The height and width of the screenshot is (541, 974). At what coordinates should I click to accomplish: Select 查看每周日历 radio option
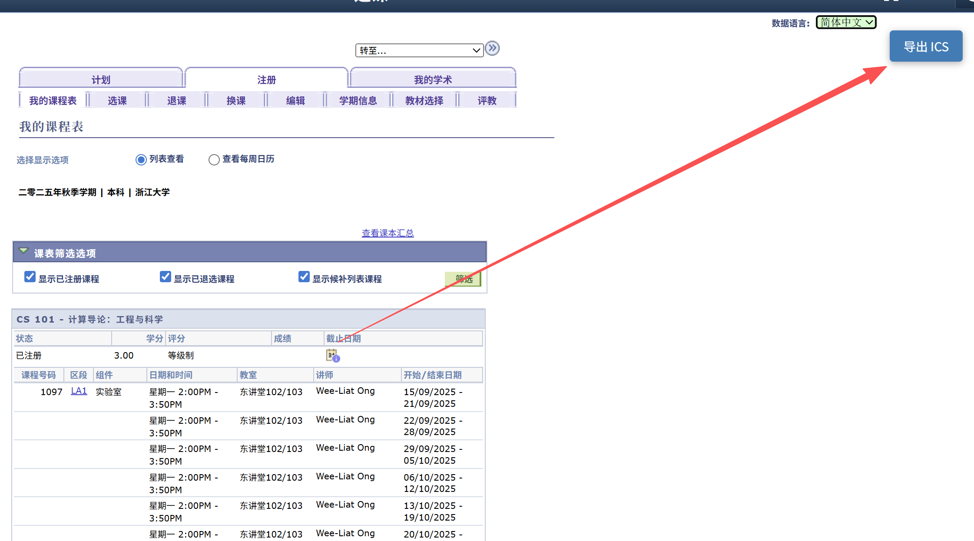(x=214, y=160)
